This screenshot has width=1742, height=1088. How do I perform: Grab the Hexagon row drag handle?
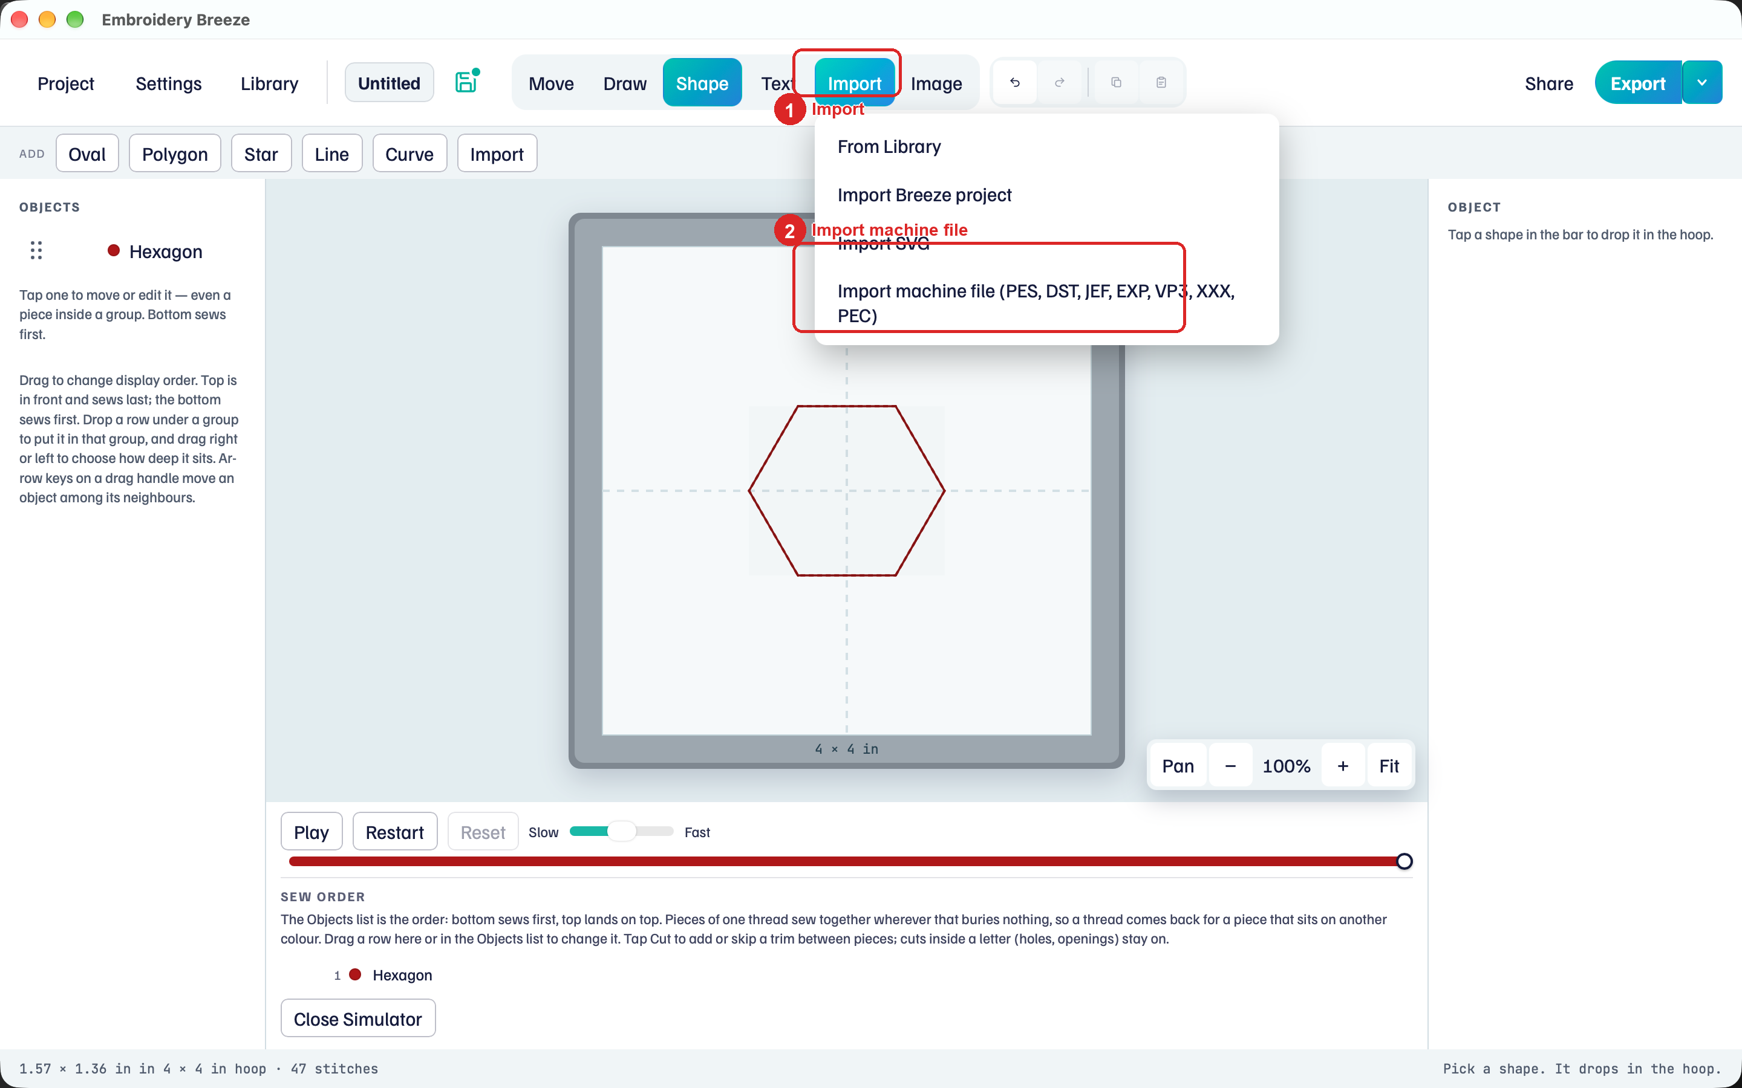pyautogui.click(x=36, y=250)
